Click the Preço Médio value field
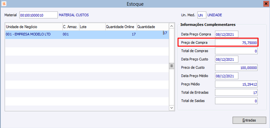Viewport: 270px width, 128px height. [236, 84]
